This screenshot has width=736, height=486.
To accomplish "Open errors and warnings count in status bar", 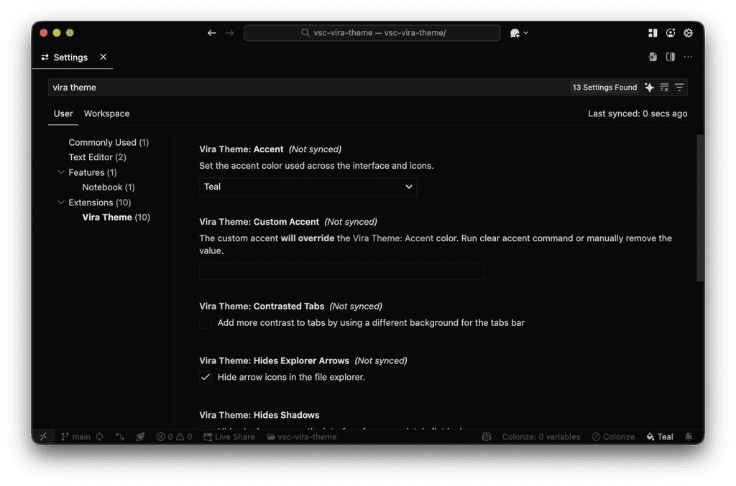I will (x=174, y=436).
